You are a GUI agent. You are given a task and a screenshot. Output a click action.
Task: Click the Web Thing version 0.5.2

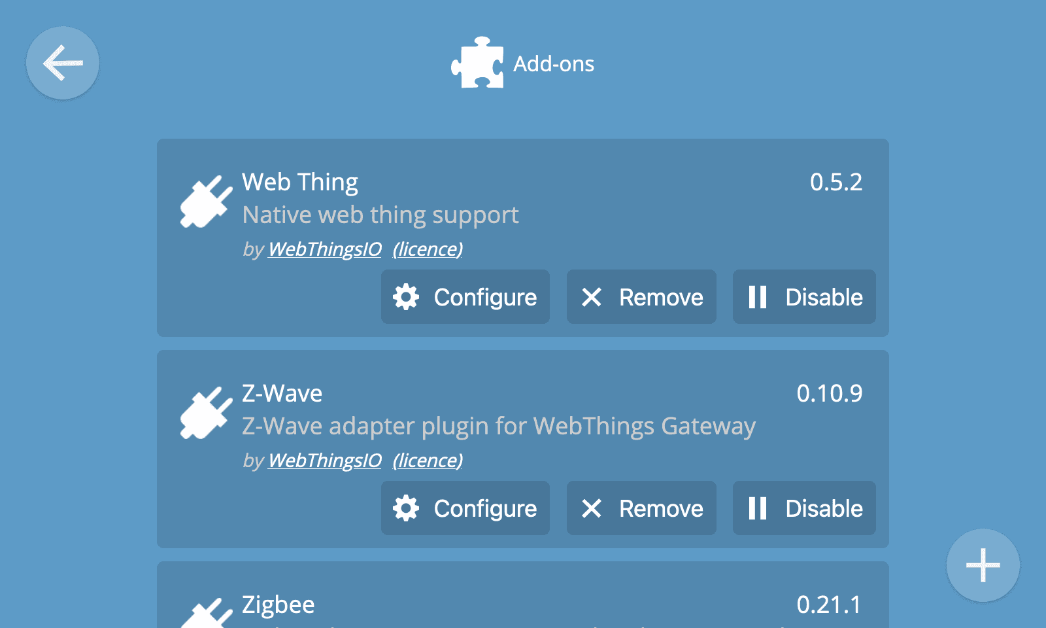[x=835, y=182]
